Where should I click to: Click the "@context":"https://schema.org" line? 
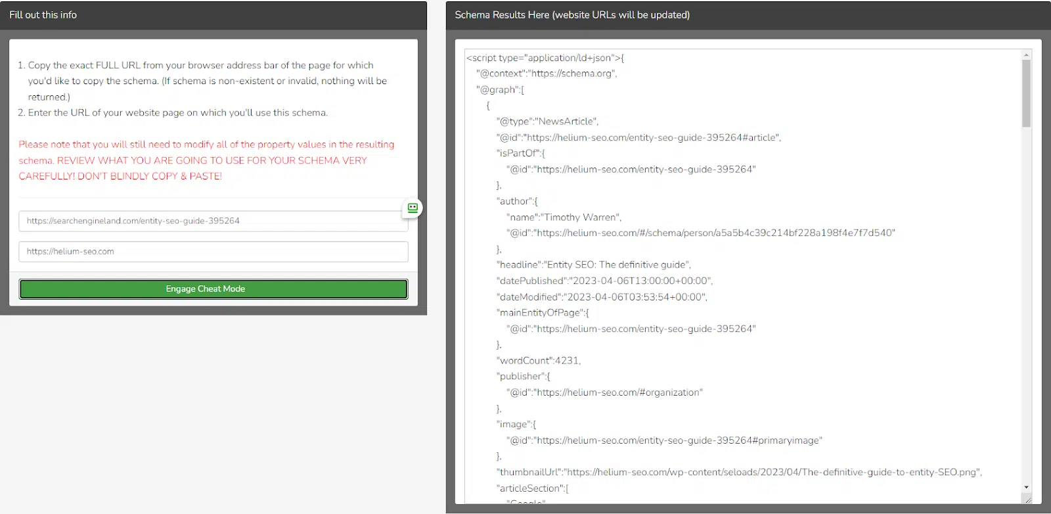[x=547, y=74]
